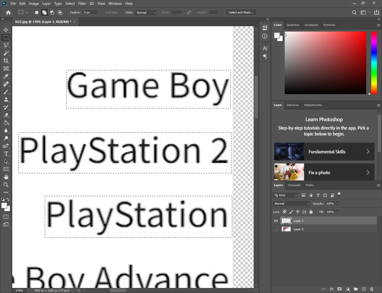Create a new layer
This screenshot has width=382, height=293.
pos(364,289)
